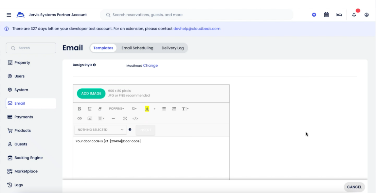
Task: Click the Cancel button
Action: 354,187
